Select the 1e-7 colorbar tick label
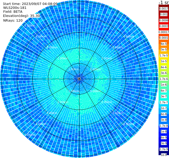 click(164, 108)
